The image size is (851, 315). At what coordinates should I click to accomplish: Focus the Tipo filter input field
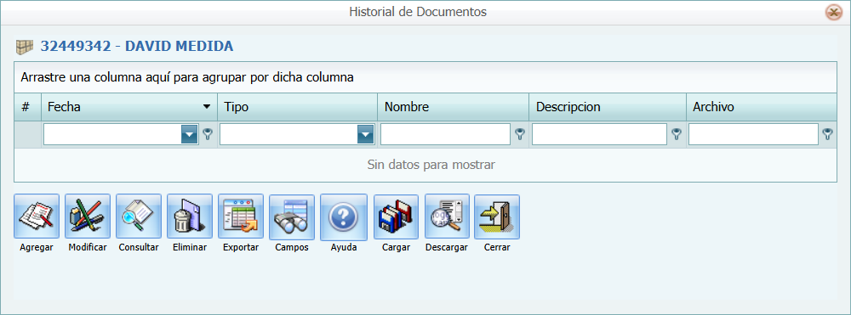click(x=288, y=134)
